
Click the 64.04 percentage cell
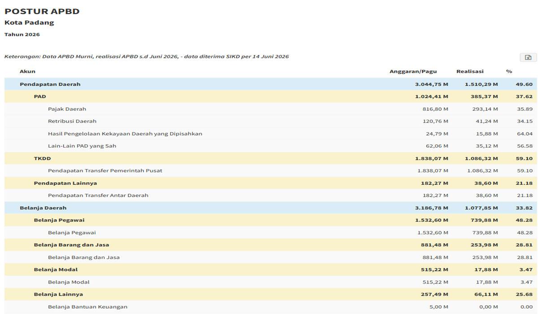[x=525, y=134]
